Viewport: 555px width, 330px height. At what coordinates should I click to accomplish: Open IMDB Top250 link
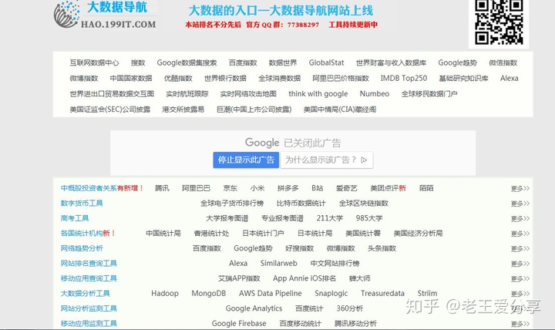[404, 78]
